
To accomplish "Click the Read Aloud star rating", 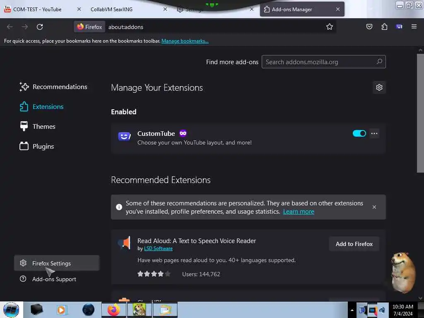I will [x=154, y=274].
